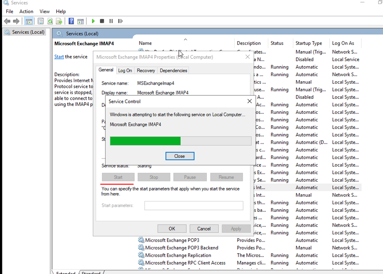Open the View menu
The image size is (383, 274).
coord(45,11)
